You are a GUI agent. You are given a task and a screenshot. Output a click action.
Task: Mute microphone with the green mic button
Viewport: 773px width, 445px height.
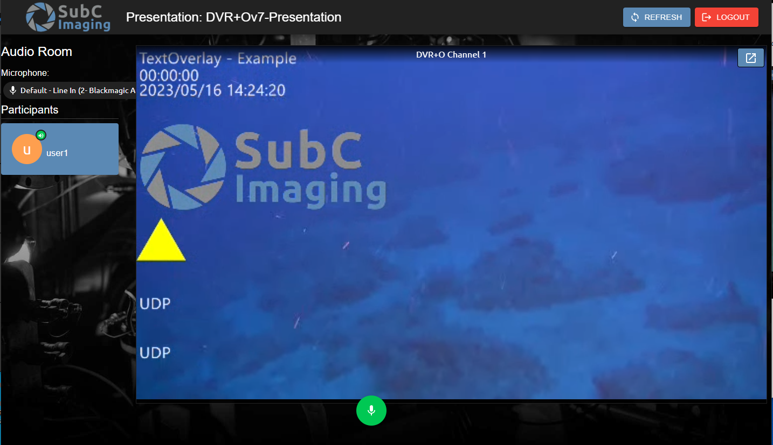[371, 411]
